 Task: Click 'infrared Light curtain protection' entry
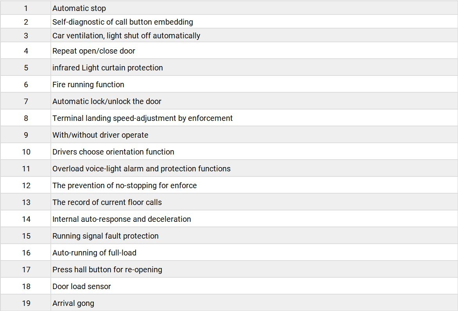(x=107, y=68)
